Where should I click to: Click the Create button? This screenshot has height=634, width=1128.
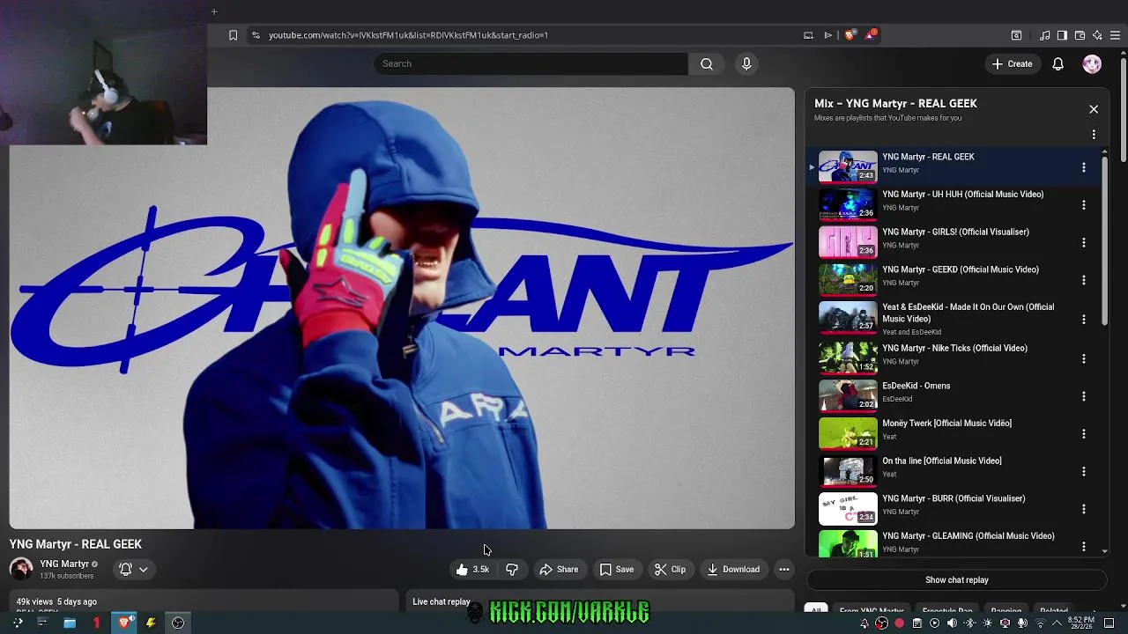(x=1012, y=63)
